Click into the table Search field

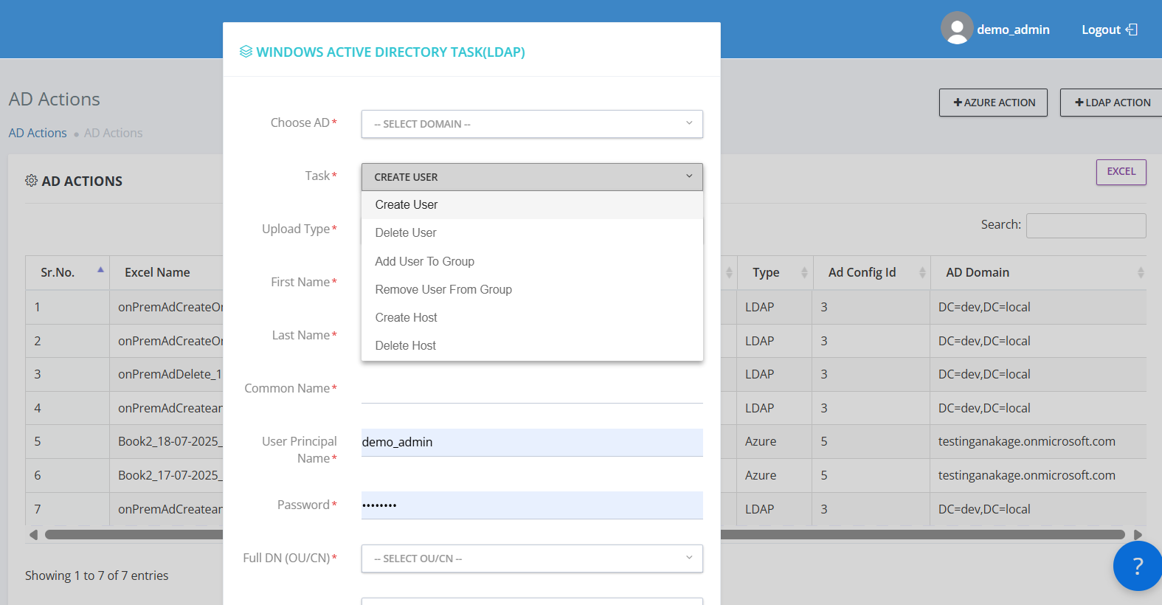pos(1085,226)
